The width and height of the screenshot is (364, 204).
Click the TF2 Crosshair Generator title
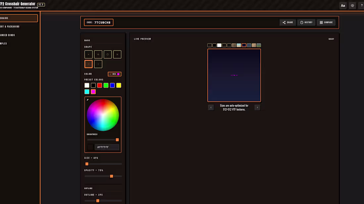tap(18, 4)
